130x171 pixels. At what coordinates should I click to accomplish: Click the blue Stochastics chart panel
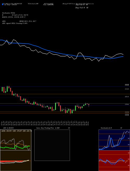click(114, 140)
